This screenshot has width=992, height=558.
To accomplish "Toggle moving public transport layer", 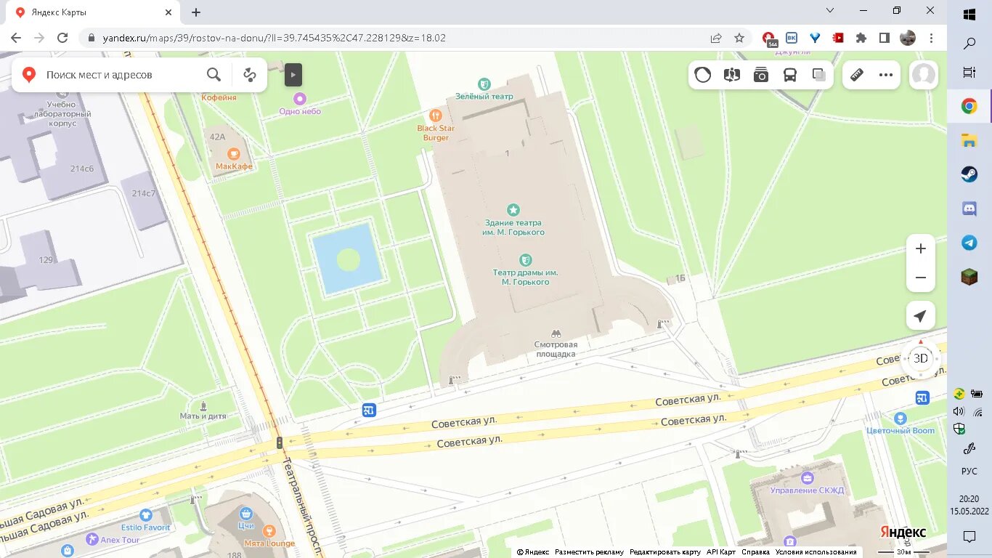I will coord(790,74).
